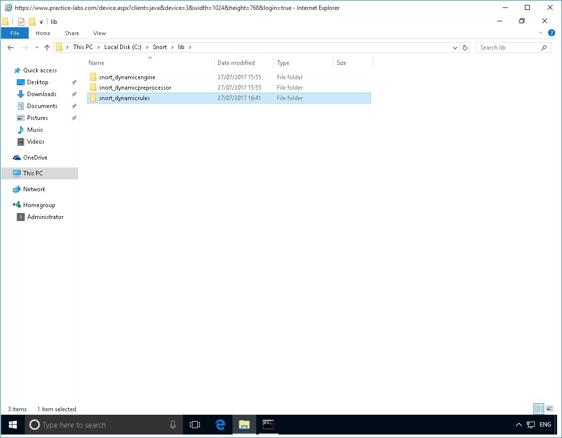Click the Back navigation arrow
The width and height of the screenshot is (562, 438).
[x=10, y=48]
